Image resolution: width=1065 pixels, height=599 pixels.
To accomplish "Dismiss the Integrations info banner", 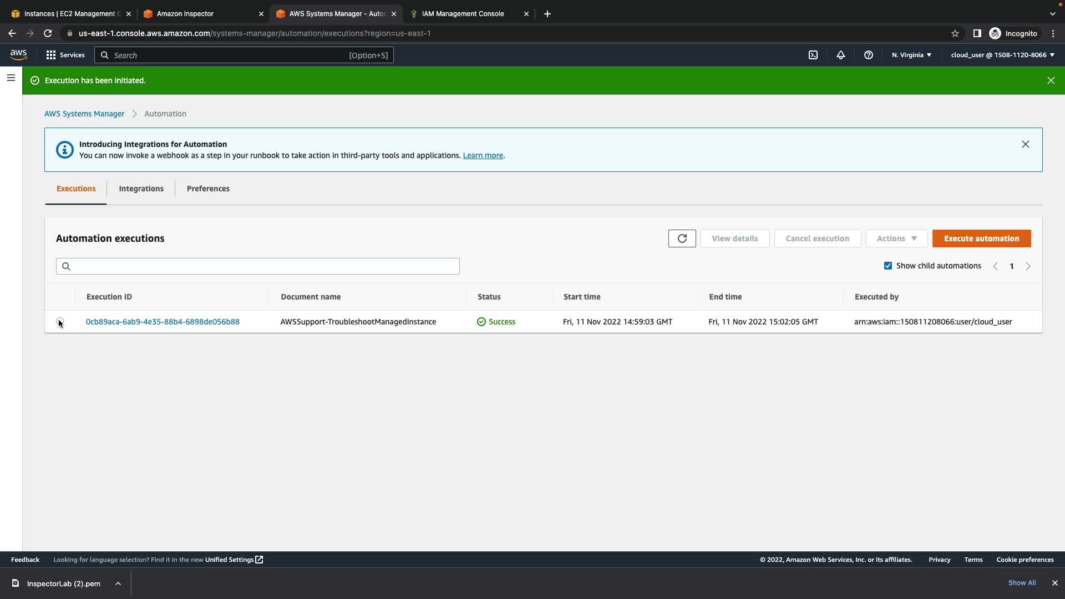I will point(1025,144).
